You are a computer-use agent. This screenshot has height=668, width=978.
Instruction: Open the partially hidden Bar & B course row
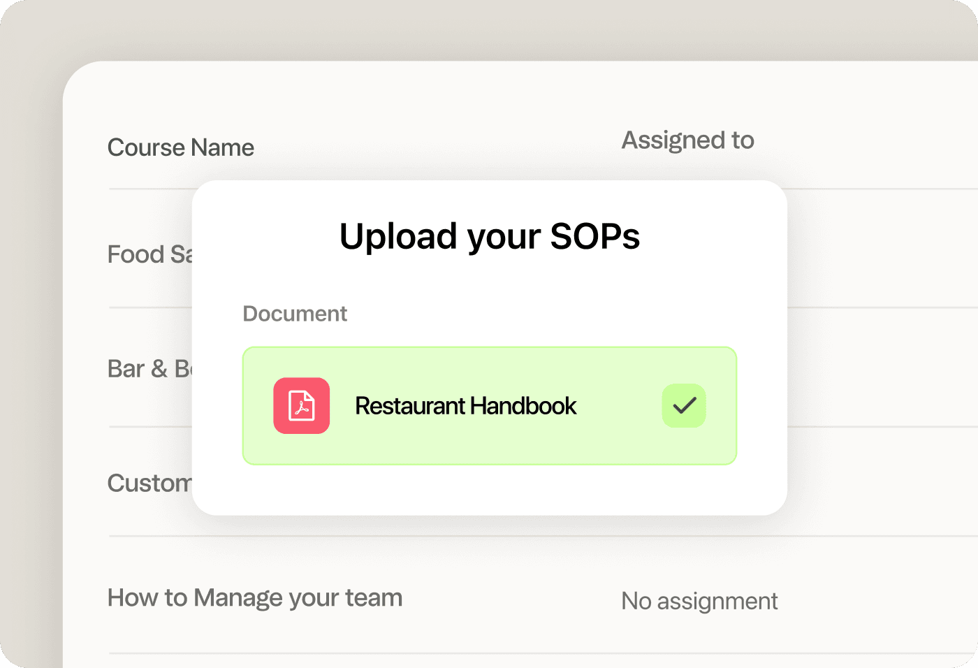click(150, 368)
